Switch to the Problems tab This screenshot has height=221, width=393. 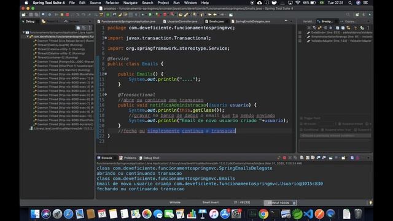coord(128,158)
